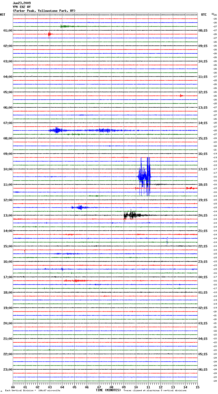Select the 04:00 MST time label
The height and width of the screenshot is (394, 218).
pos(8,77)
